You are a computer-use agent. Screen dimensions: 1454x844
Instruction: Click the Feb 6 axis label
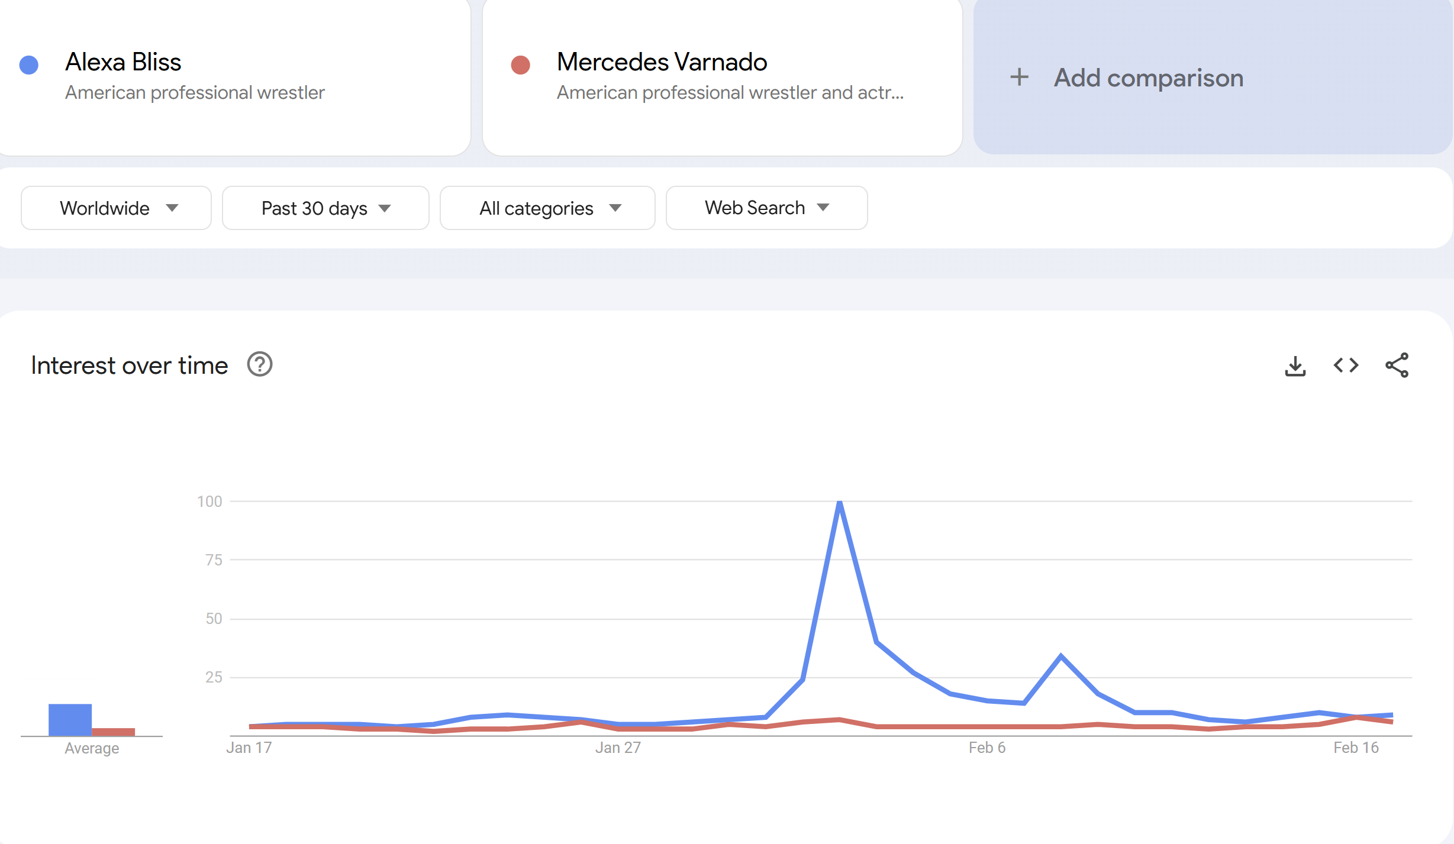pos(986,748)
